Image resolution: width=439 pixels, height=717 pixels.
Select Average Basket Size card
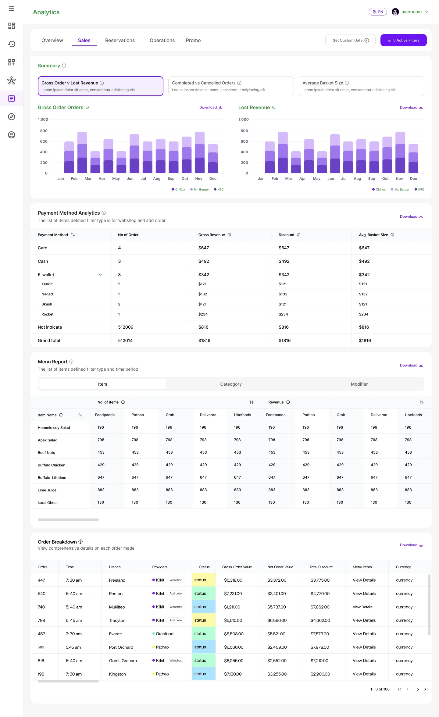click(362, 86)
